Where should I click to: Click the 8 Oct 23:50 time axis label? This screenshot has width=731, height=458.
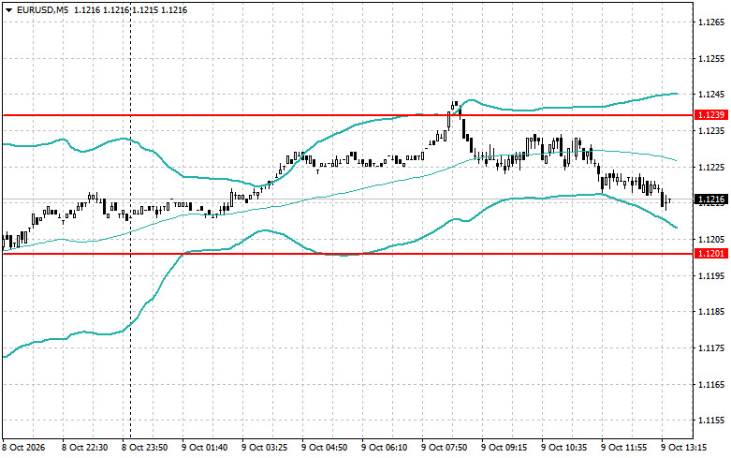point(144,448)
